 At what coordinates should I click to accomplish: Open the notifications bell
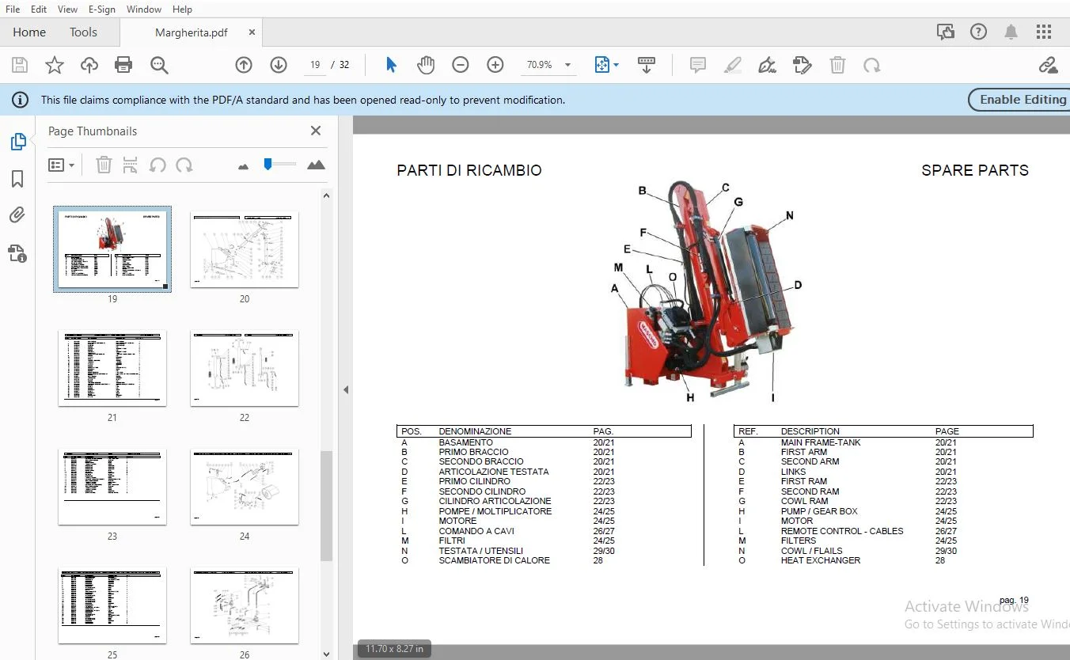(x=1011, y=32)
